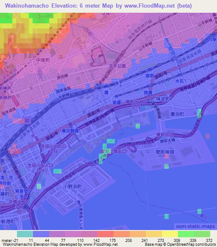The width and height of the screenshot is (217, 247).
Task: Select the coral red 142 to 175 swatch
Action: [x=106, y=234]
